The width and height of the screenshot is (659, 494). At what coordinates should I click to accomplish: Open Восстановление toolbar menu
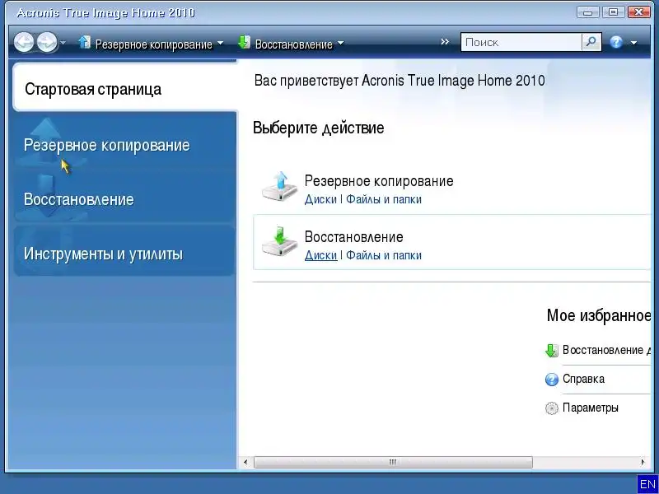coord(294,44)
